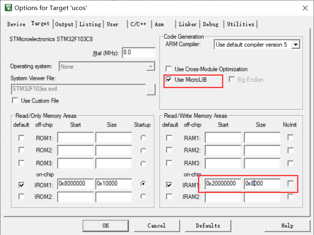Tick the Big Endian checkbox

232,80
